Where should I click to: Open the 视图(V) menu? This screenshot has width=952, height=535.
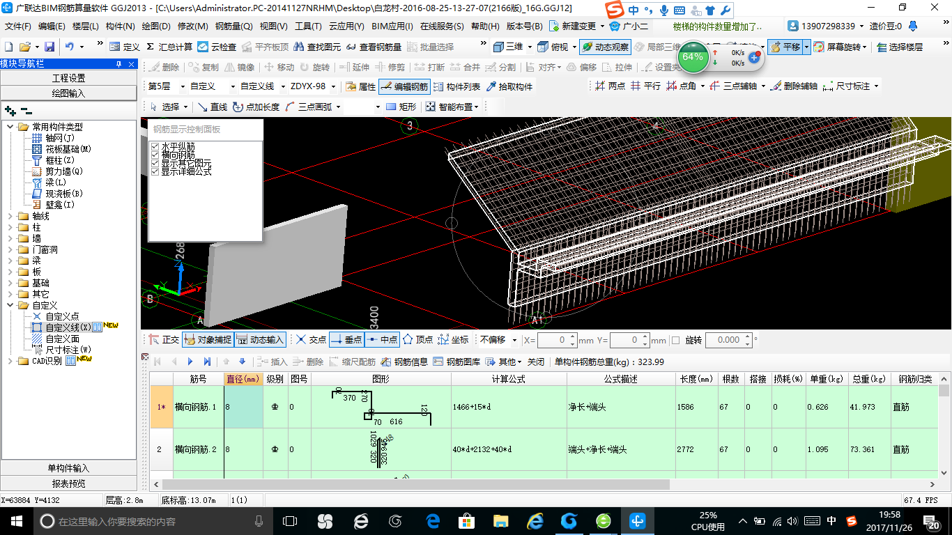pos(273,26)
